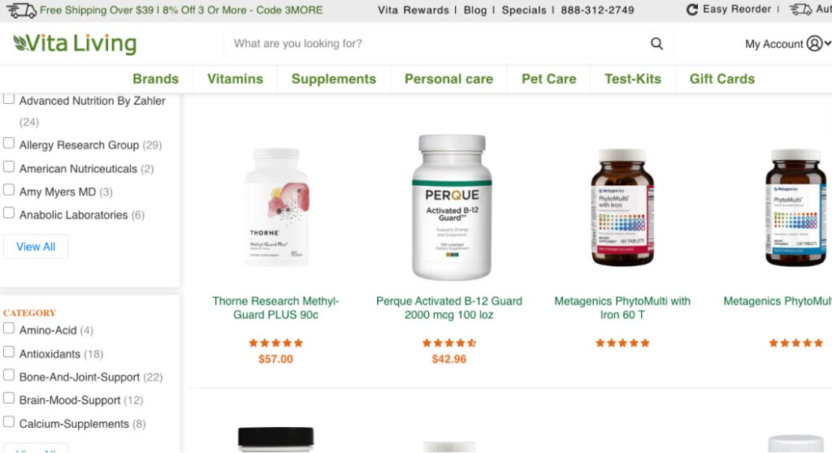Check the Allergy Research Group filter
This screenshot has height=453, width=832.
9,143
